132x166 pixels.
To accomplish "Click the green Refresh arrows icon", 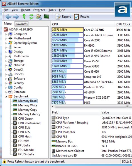I will point(31,16).
